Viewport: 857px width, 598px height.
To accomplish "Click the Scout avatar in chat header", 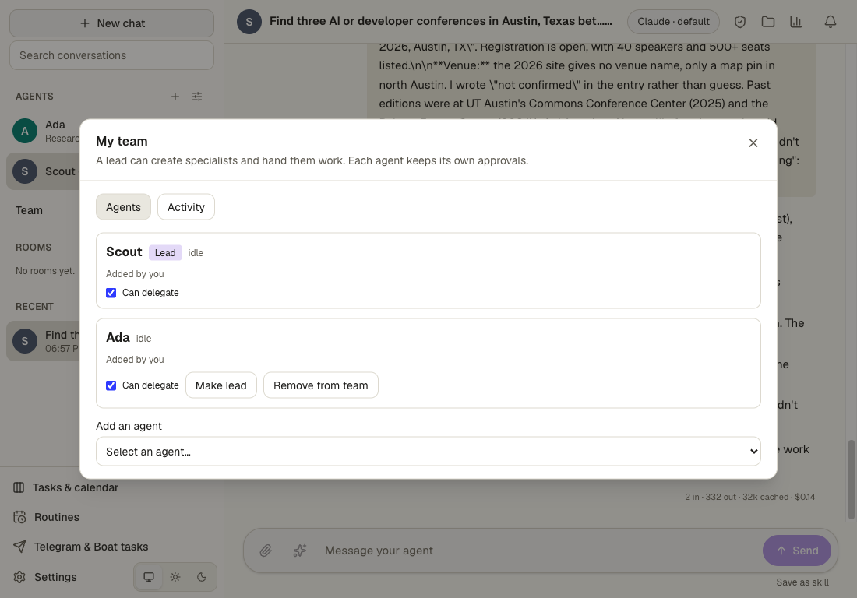I will coord(249,22).
